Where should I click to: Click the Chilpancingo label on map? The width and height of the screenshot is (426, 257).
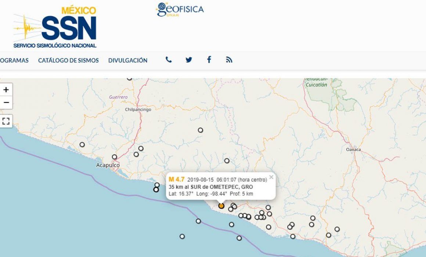[x=138, y=109]
